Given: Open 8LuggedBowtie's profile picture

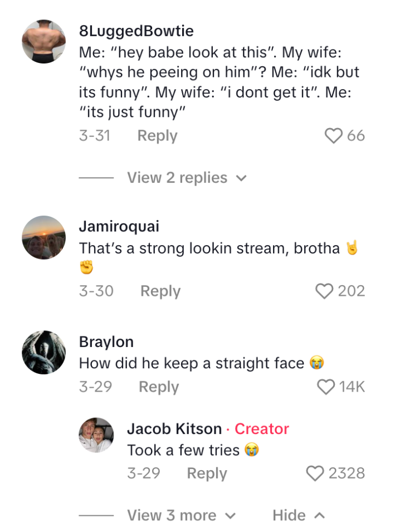Looking at the screenshot, I should click(x=43, y=41).
